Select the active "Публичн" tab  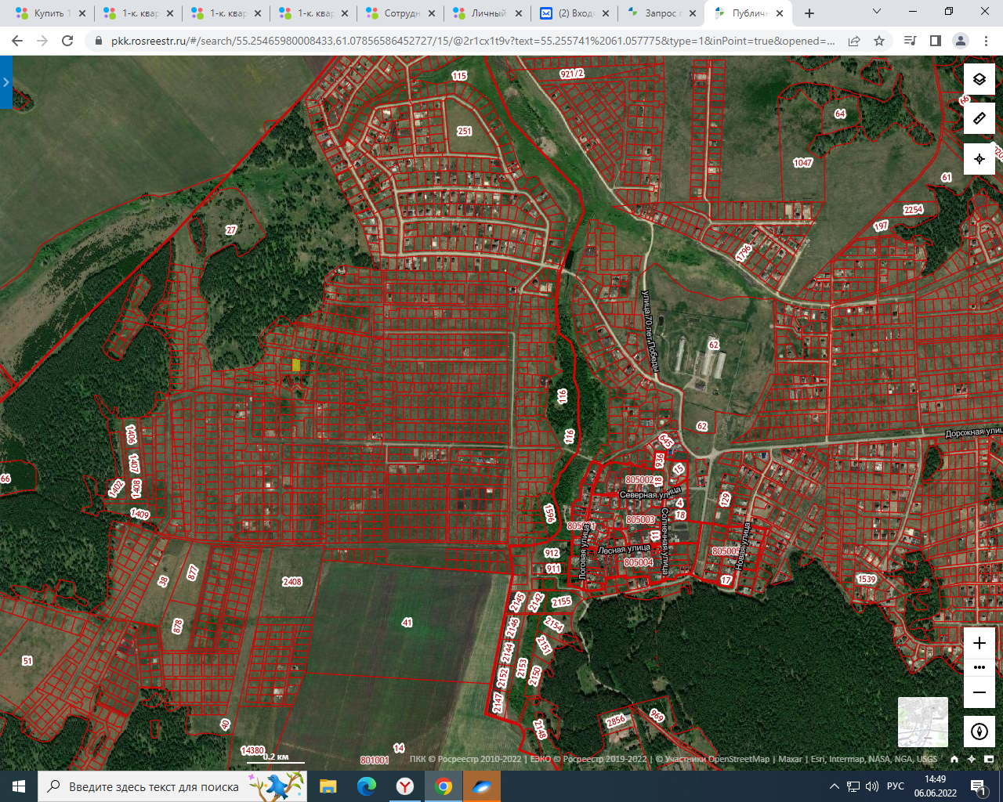pos(747,13)
